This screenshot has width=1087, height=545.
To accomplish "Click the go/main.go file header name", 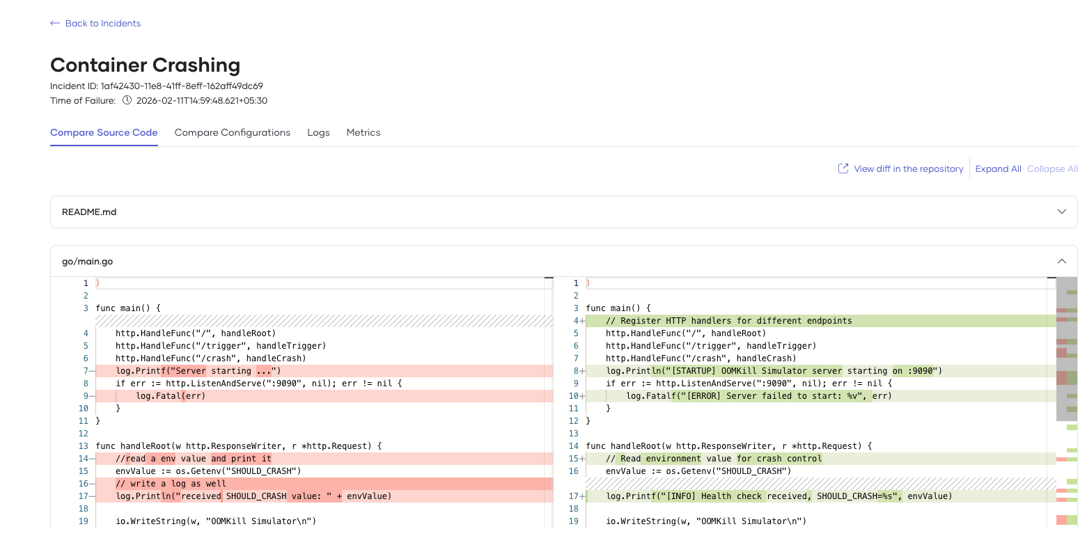I will click(x=87, y=262).
